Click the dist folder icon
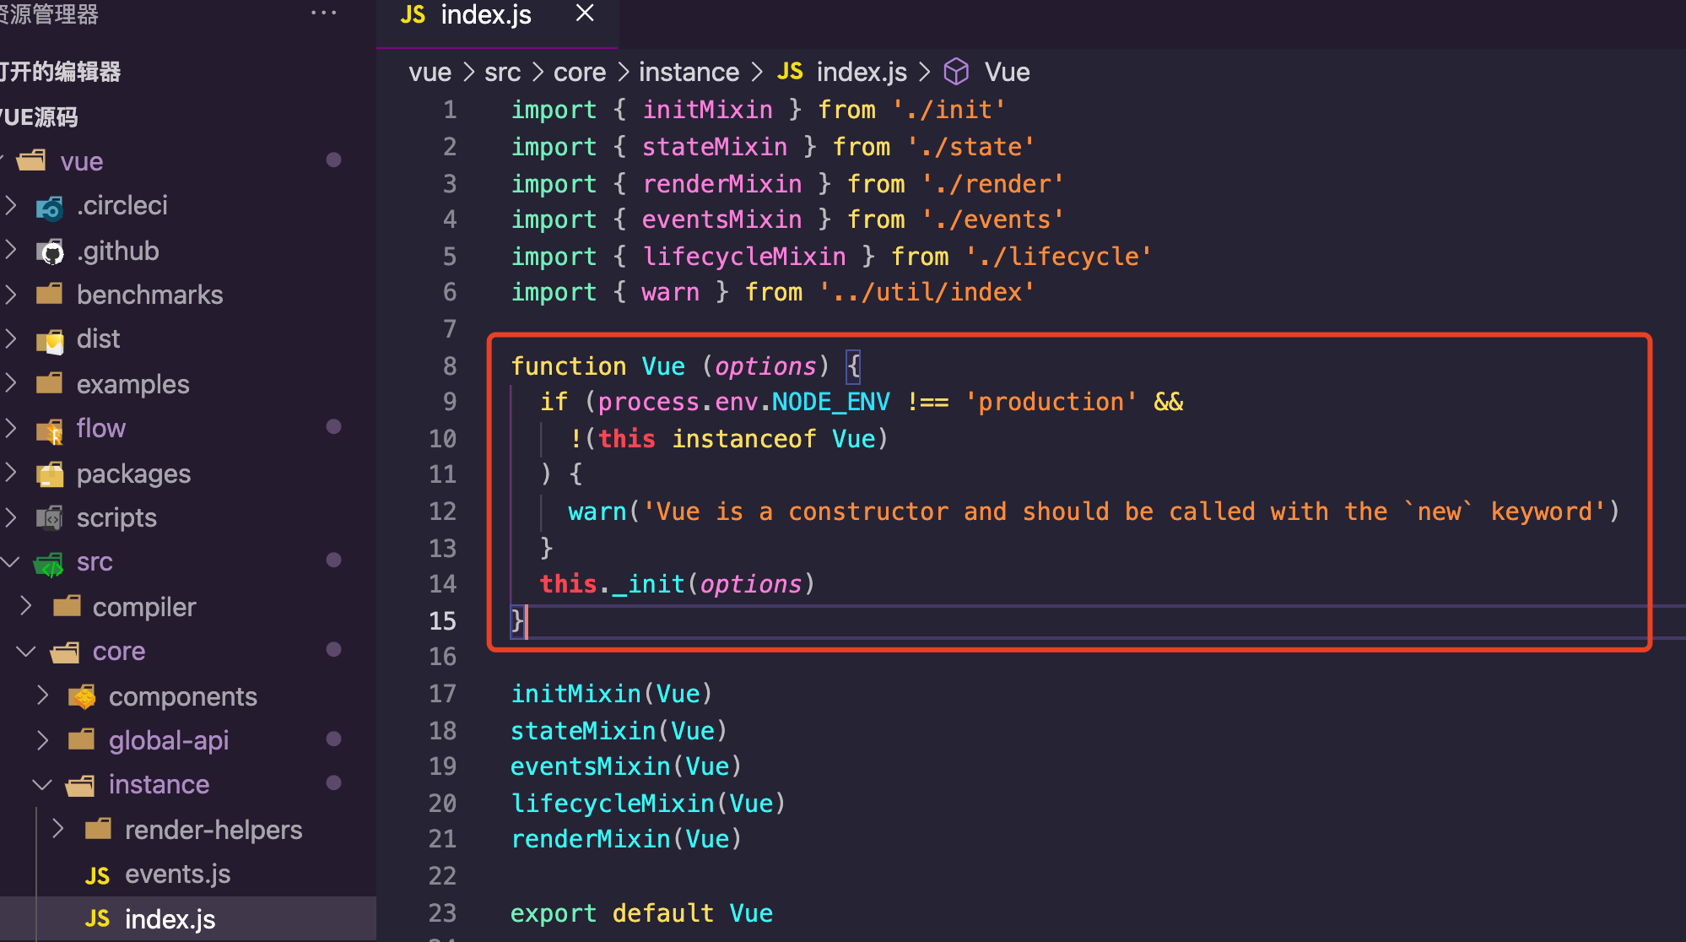This screenshot has width=1686, height=942. (x=50, y=340)
